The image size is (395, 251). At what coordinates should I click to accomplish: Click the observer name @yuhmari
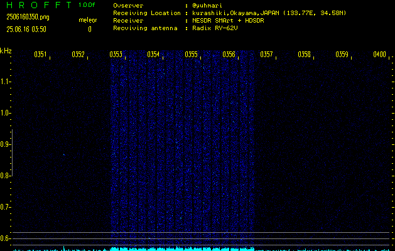pos(207,6)
